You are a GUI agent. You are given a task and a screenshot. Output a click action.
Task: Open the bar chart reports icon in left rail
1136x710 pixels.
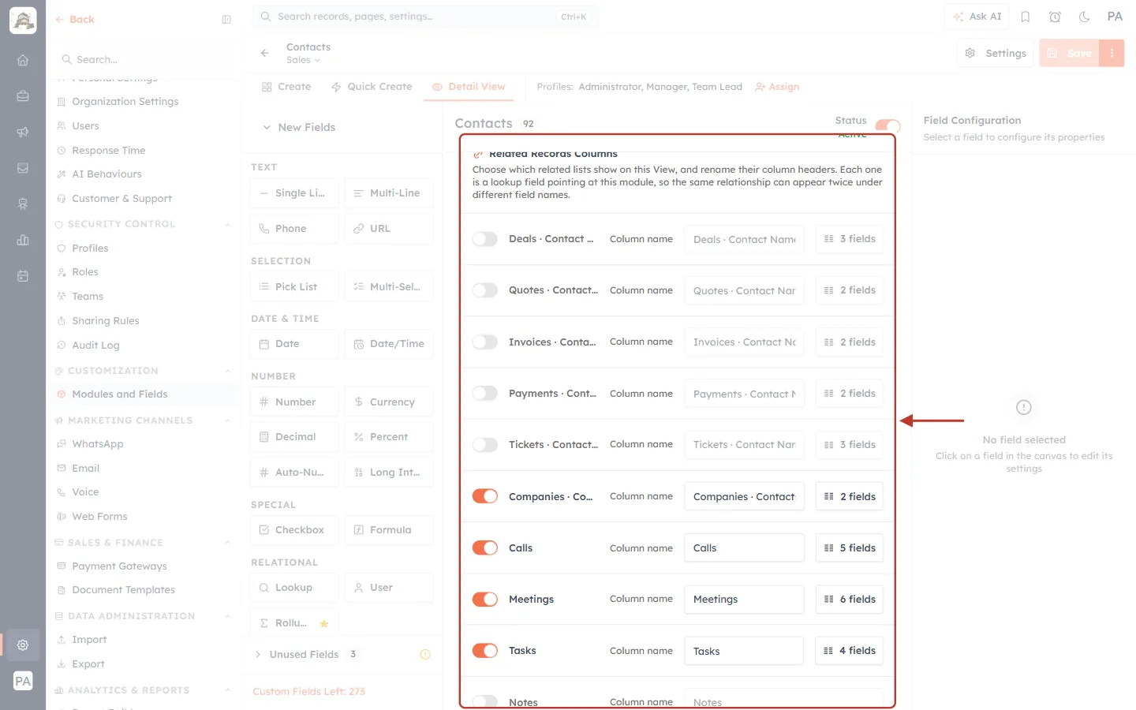pyautogui.click(x=23, y=240)
